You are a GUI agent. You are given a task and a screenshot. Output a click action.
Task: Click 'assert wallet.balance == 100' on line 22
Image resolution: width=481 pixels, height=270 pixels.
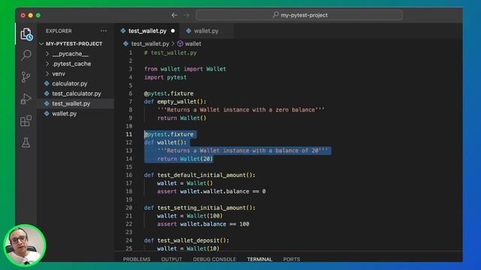coord(203,224)
